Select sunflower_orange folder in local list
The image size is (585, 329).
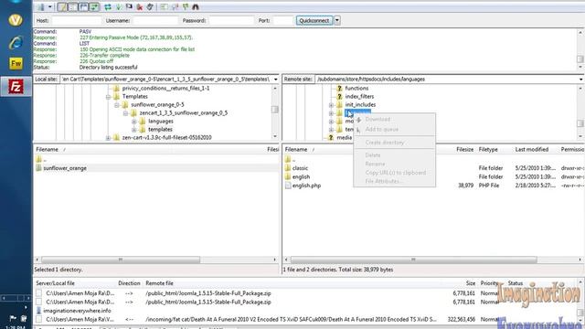click(65, 168)
